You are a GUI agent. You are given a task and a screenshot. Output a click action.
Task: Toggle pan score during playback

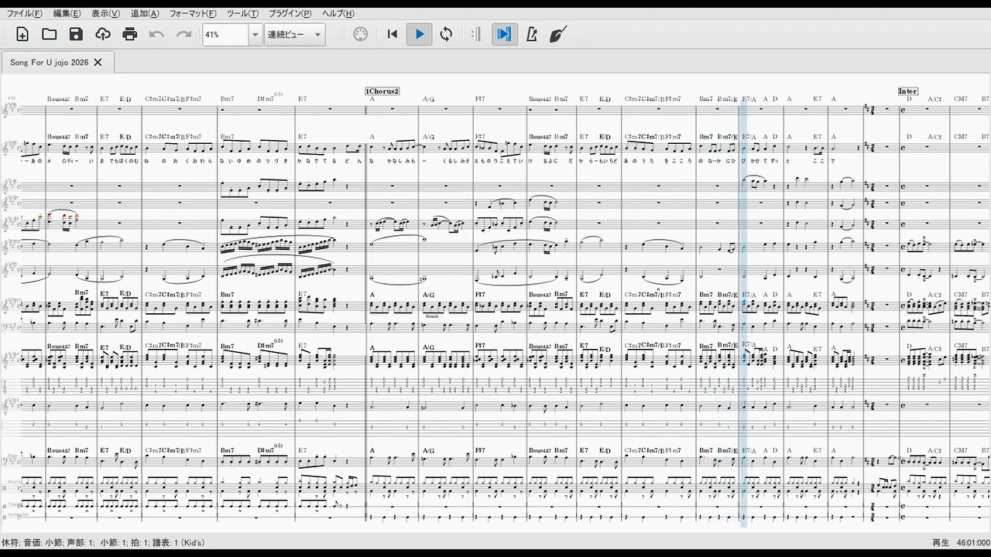pos(504,34)
